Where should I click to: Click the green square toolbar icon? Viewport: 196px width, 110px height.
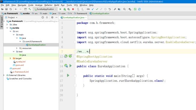[x=135, y=9]
